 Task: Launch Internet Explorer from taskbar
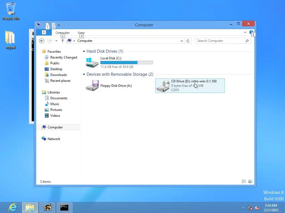click(x=13, y=207)
